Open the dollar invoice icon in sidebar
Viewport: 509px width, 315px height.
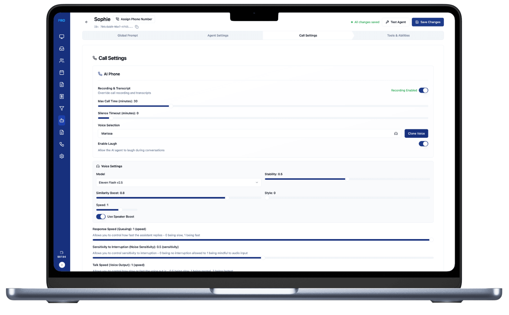coord(62,96)
